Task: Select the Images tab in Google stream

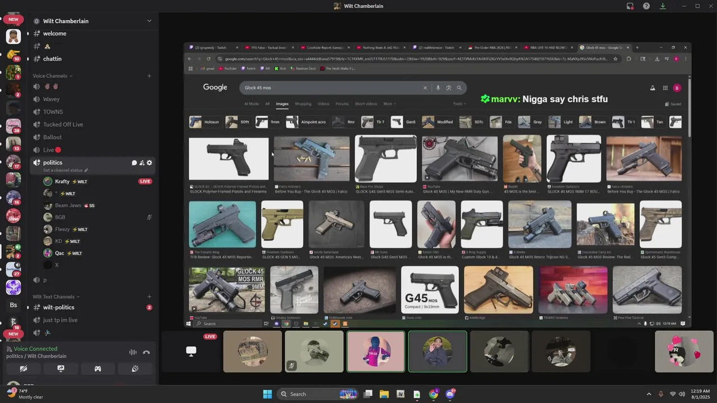Action: coord(282,104)
